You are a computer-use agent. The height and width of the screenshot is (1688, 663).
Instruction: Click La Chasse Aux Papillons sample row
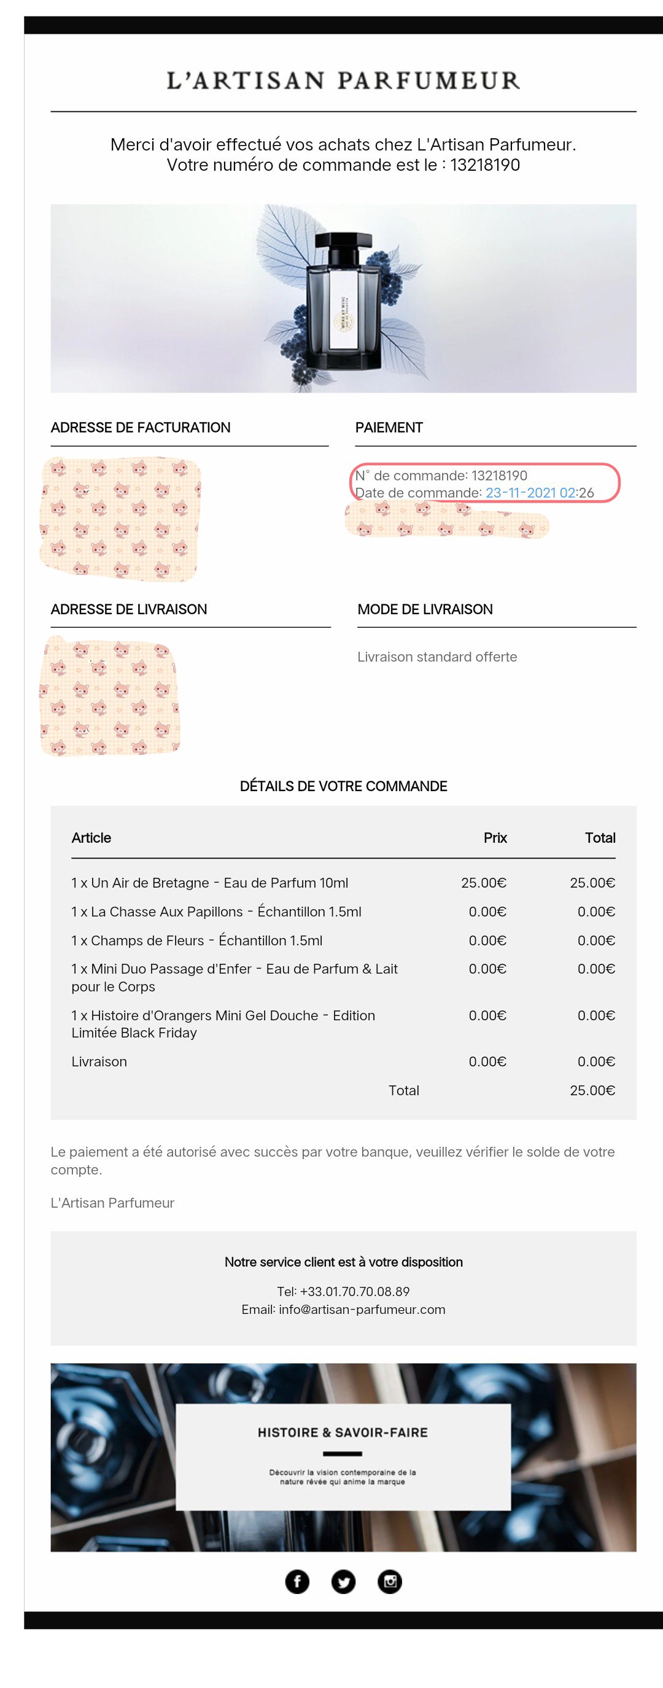coord(343,912)
